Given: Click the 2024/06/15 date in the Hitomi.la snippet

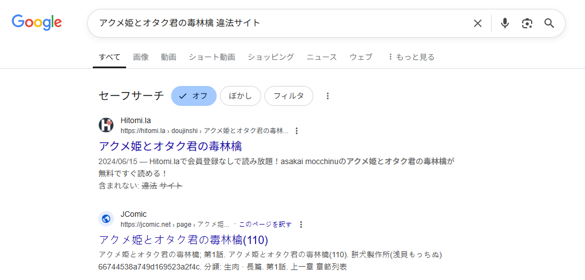Looking at the screenshot, I should pos(118,162).
